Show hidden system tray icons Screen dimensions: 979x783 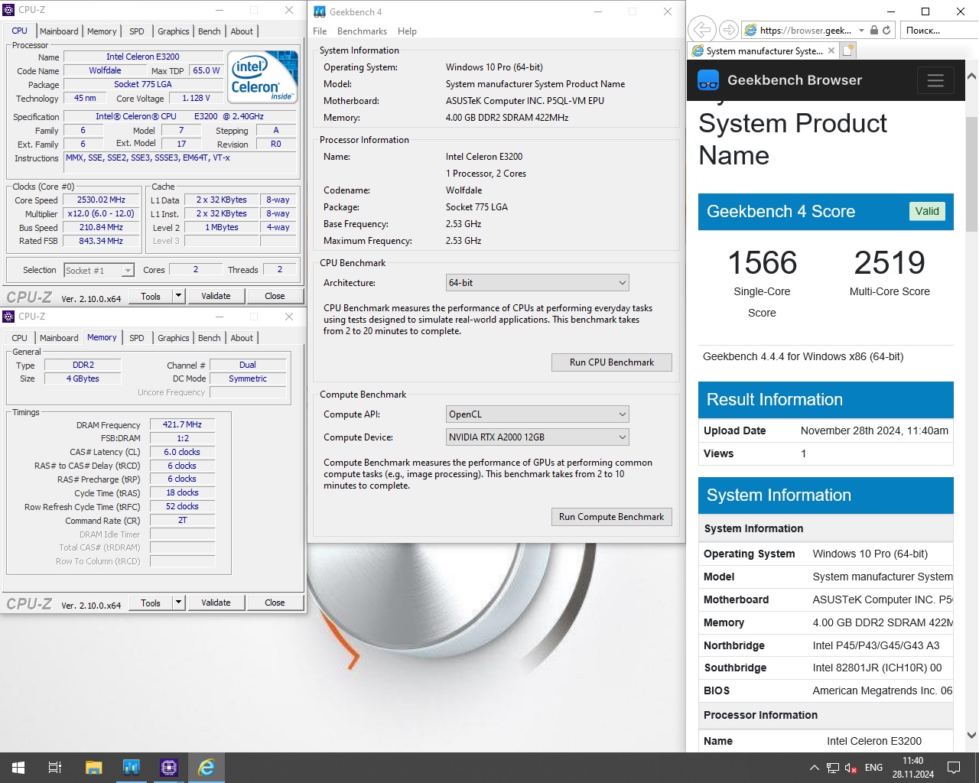point(815,768)
